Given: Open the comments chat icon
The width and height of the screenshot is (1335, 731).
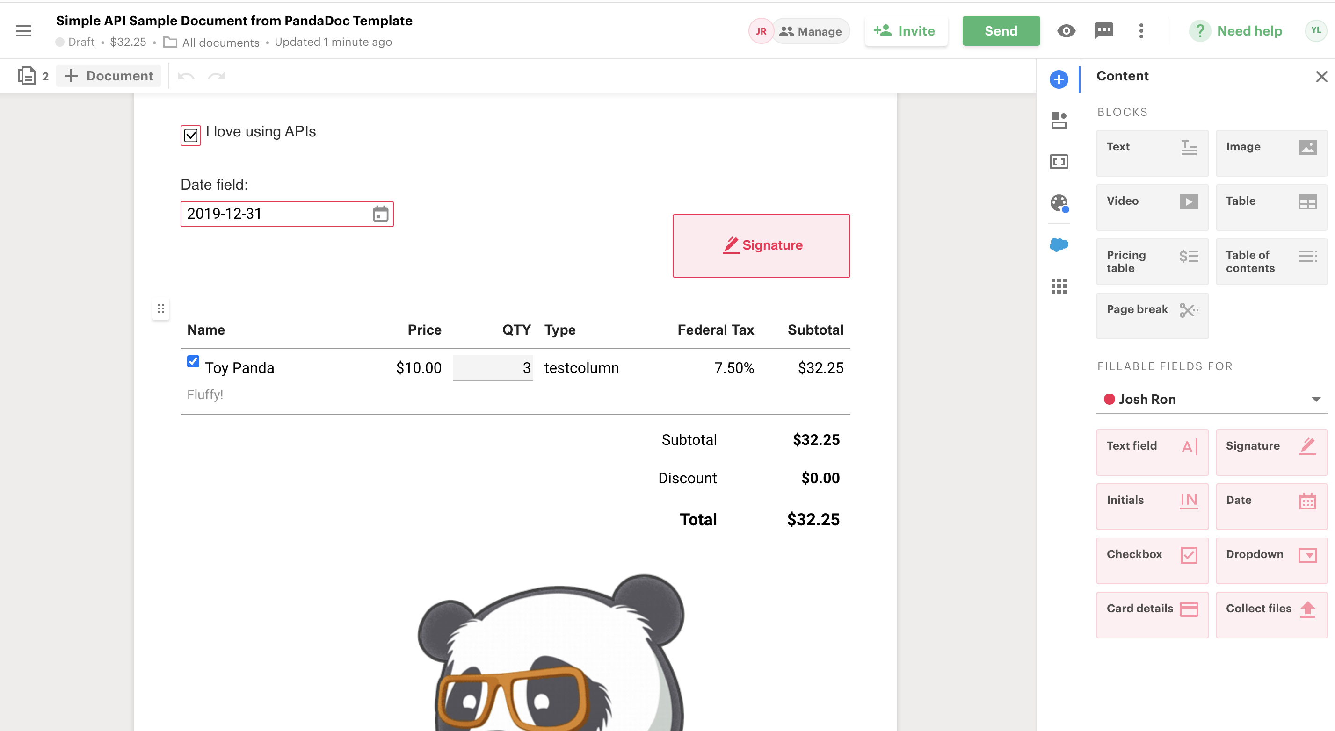Looking at the screenshot, I should (1103, 31).
